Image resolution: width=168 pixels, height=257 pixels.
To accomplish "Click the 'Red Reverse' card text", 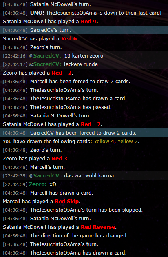I will (98, 227).
